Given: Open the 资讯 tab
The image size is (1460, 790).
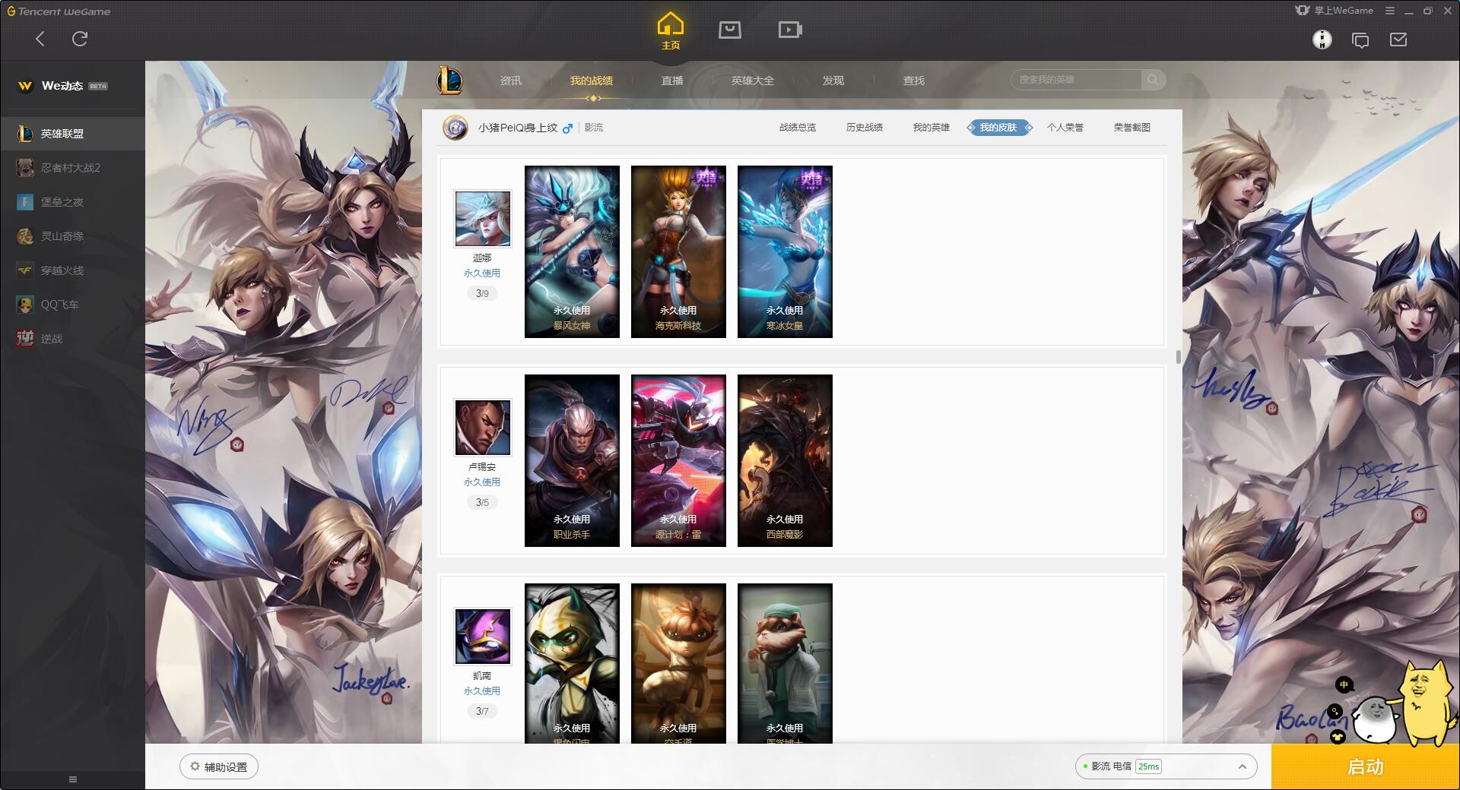Looking at the screenshot, I should point(511,81).
